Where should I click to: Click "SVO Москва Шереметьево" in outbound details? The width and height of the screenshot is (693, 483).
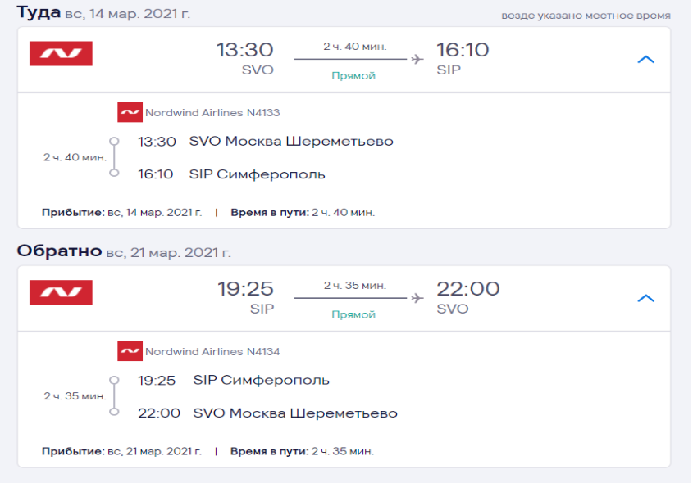tap(291, 142)
